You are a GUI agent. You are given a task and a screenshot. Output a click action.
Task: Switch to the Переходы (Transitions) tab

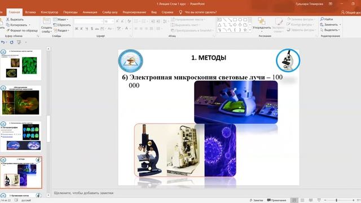point(71,12)
